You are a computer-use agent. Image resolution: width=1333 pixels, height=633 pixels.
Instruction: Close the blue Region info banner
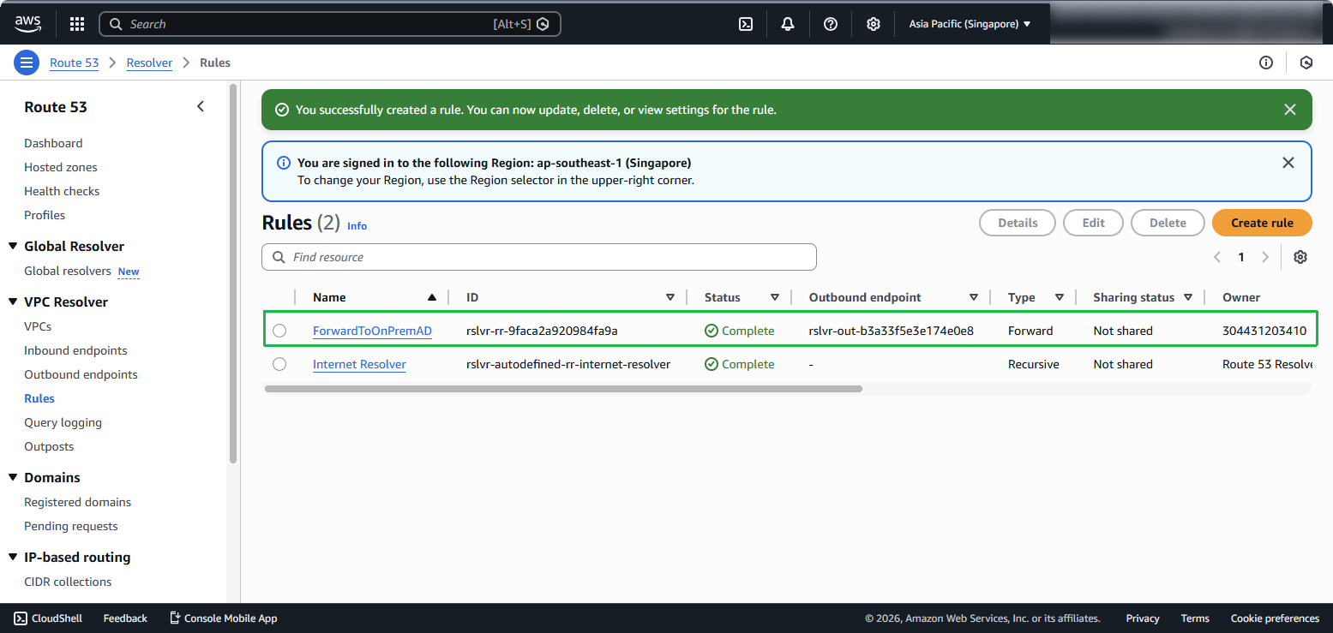tap(1288, 163)
